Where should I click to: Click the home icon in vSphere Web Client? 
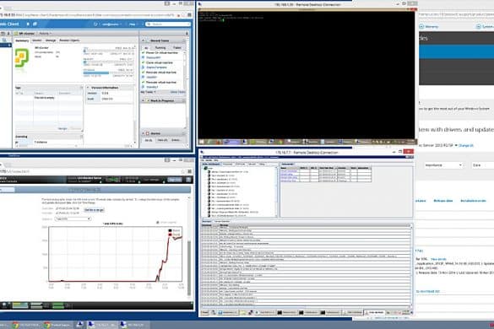(x=28, y=24)
